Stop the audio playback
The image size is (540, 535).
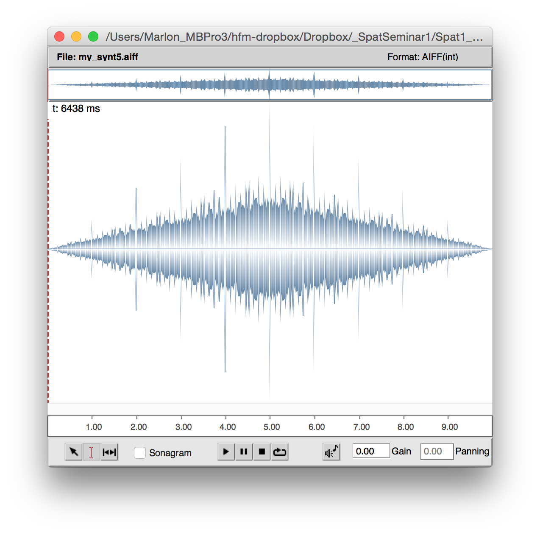pyautogui.click(x=262, y=451)
